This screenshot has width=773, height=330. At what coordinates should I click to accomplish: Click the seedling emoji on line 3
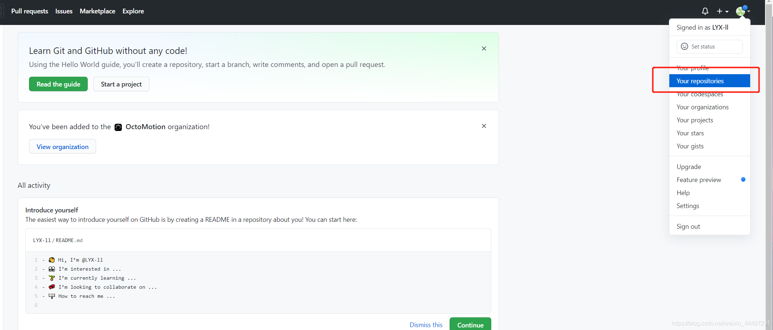click(x=52, y=278)
